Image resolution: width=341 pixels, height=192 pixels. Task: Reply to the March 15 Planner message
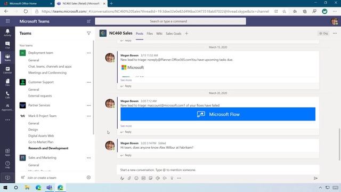tap(126, 86)
